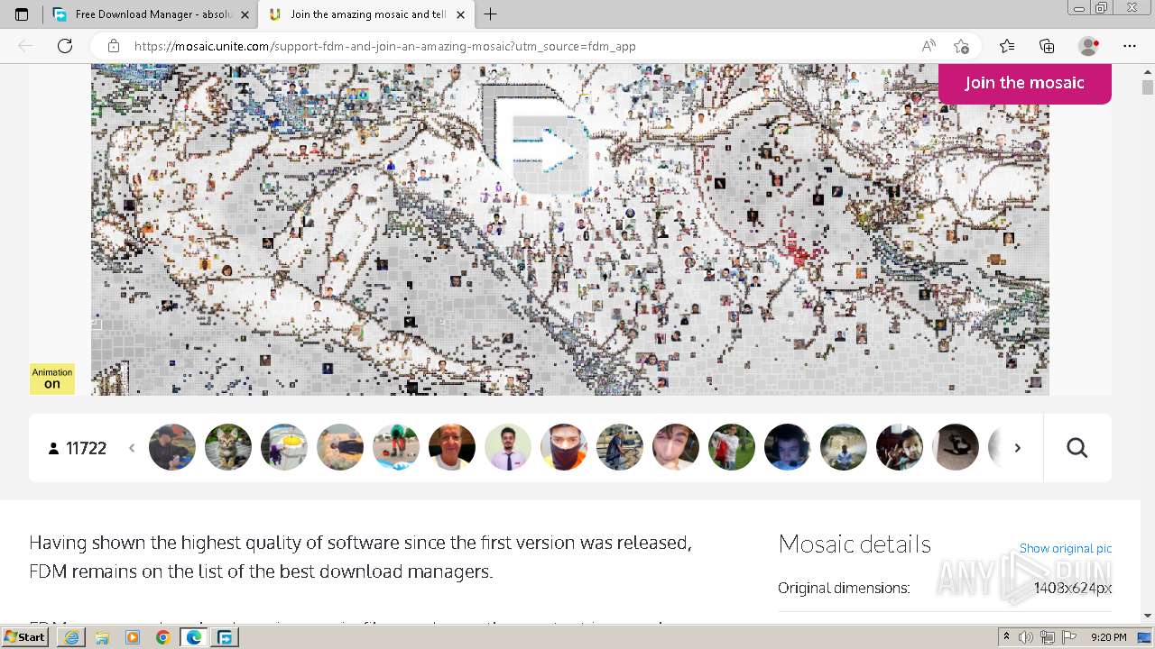The width and height of the screenshot is (1155, 649).
Task: Open the Show original pic link
Action: click(x=1065, y=548)
